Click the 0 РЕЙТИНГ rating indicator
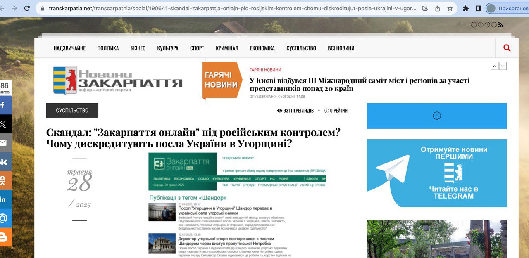 click(337, 111)
